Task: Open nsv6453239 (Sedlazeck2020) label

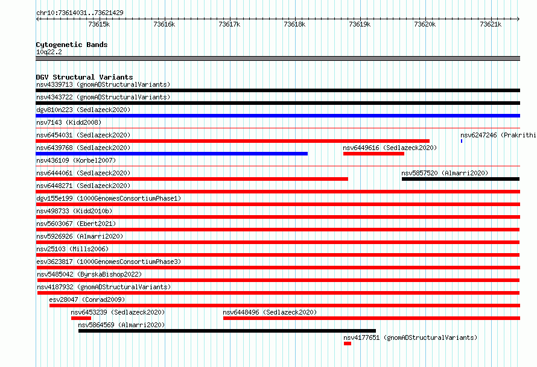Action: point(118,312)
